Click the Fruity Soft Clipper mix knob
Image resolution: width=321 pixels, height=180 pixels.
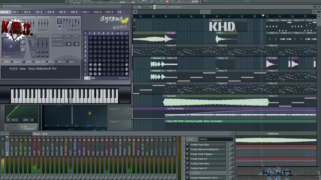(x=231, y=154)
